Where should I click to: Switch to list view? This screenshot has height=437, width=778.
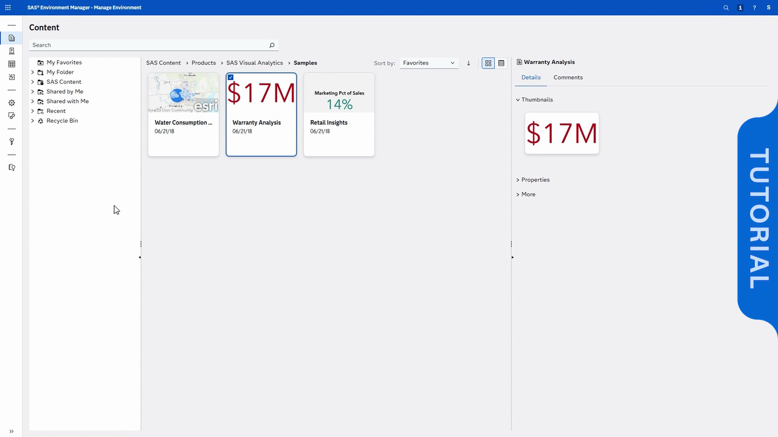[x=501, y=63]
